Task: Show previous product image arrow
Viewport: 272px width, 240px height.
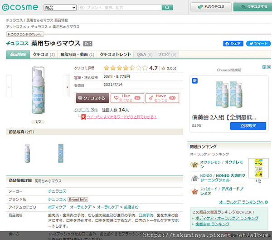Action: (9, 86)
